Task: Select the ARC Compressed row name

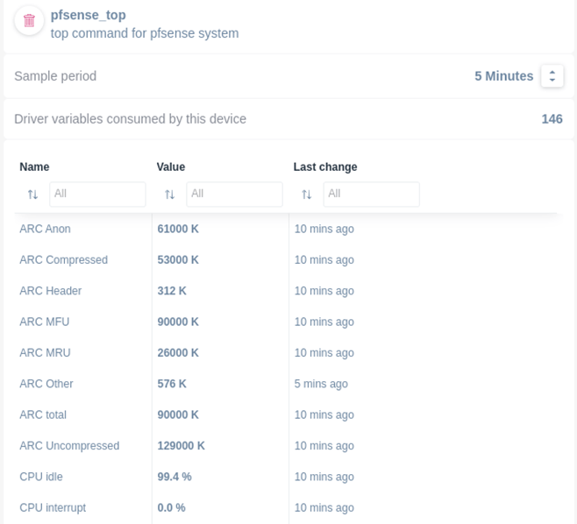Action: click(x=64, y=259)
